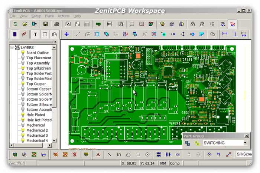Click the horizontal dimension measure icon
Viewport: 260px width, 173px height.
click(x=225, y=34)
